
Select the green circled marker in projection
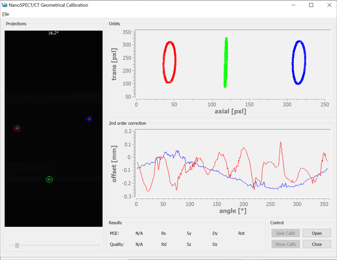click(x=49, y=180)
